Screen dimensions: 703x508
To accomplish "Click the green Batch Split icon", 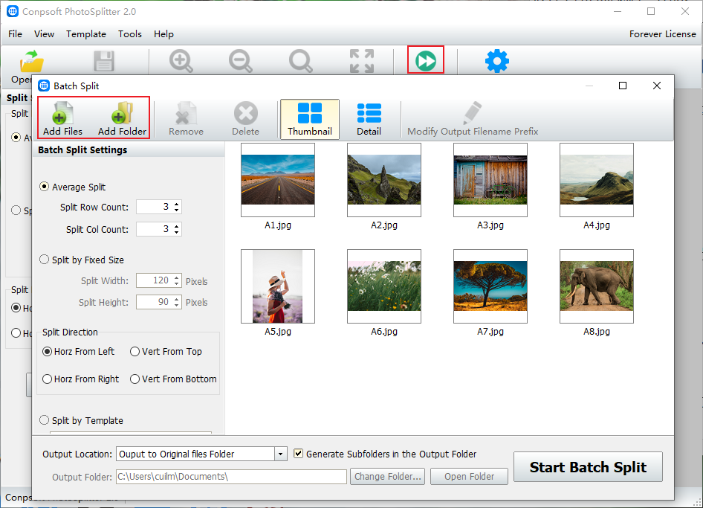I will (426, 60).
